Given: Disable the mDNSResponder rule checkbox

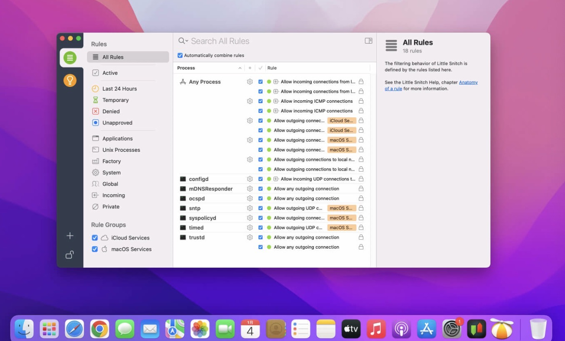Looking at the screenshot, I should (x=260, y=189).
